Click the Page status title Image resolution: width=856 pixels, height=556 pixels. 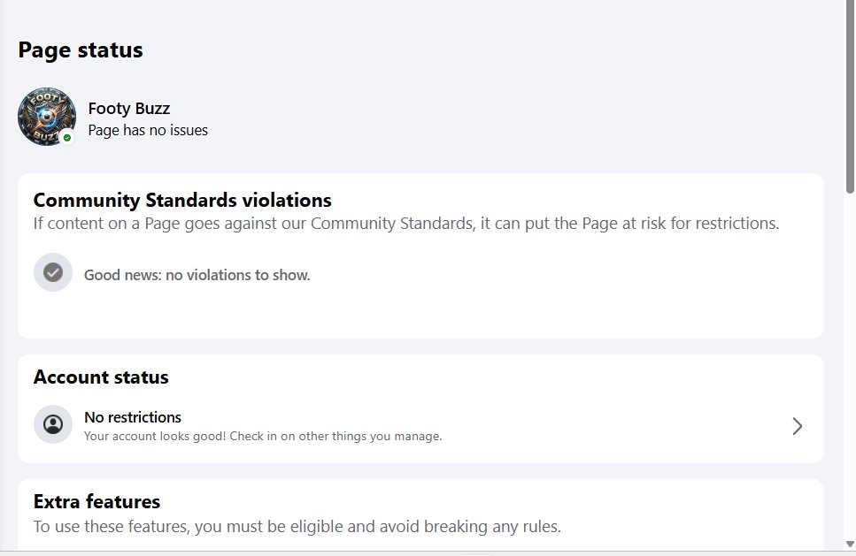(x=81, y=50)
